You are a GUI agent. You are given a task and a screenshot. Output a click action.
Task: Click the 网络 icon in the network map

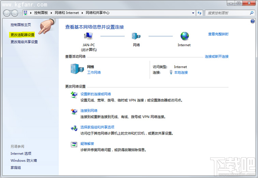tap(136, 36)
